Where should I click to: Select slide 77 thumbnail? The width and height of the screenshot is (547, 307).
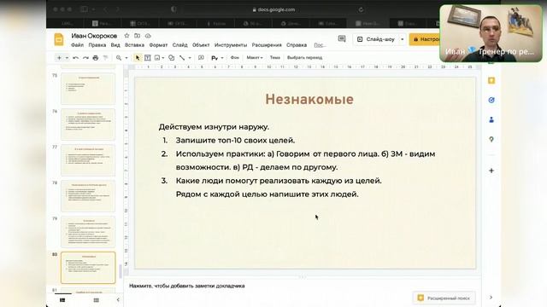tap(88, 160)
